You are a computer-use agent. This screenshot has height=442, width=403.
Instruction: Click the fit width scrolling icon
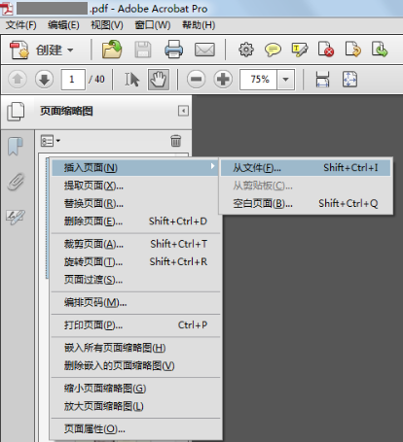click(322, 79)
